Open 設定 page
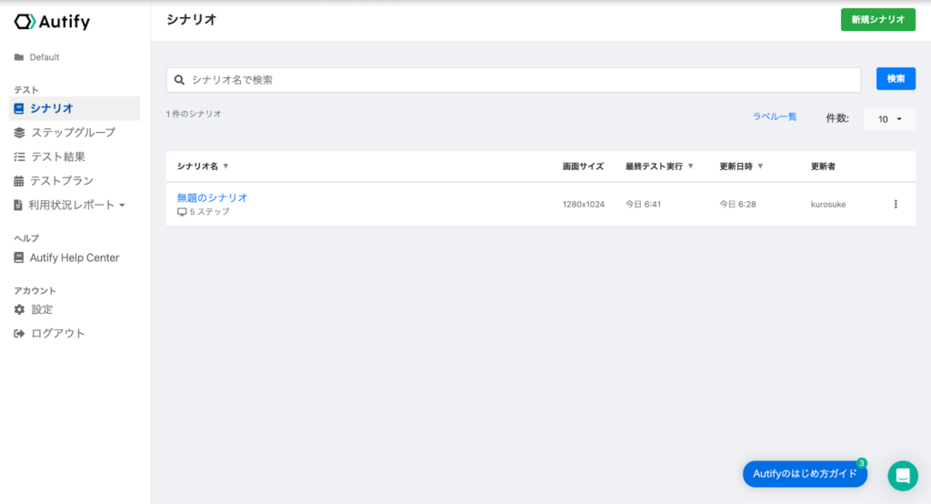 pos(42,309)
